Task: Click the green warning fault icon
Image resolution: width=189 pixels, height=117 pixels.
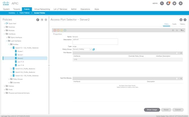Action: click(x=65, y=30)
